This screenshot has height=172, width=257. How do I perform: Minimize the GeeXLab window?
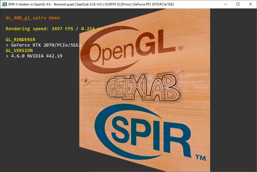pos(226,4)
